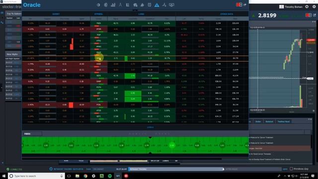Click the CONNECTED status indicator
Image resolution: width=318 pixels, height=179 pixels.
[x=14, y=169]
